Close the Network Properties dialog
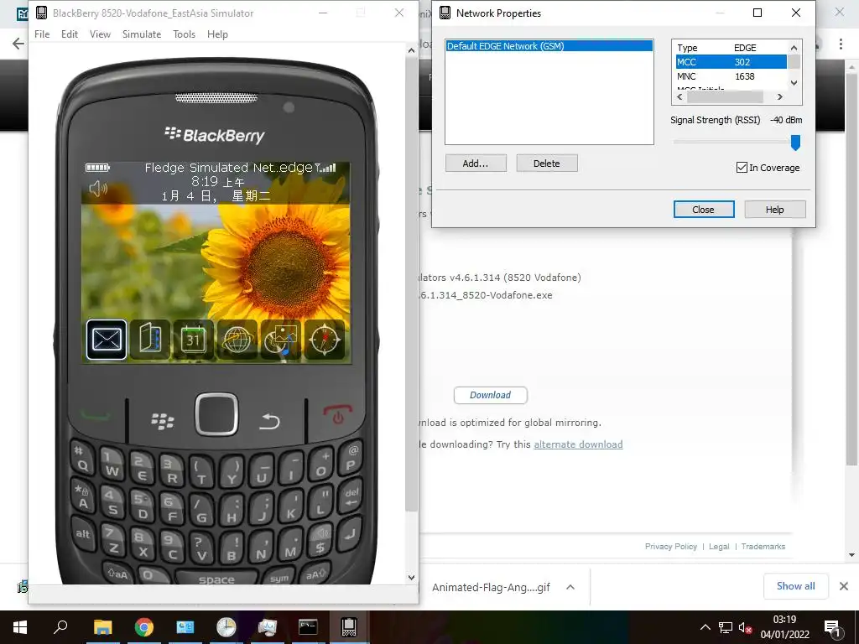The height and width of the screenshot is (644, 859). point(704,209)
